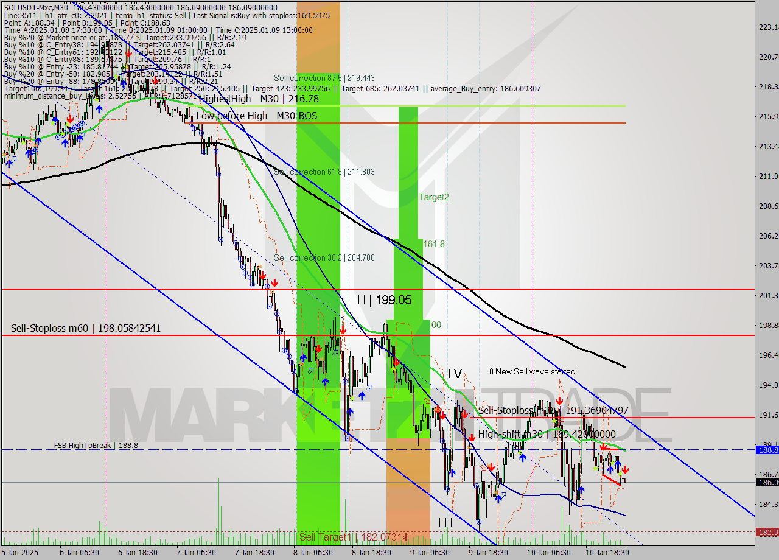Click the 215.9 price axis label
The image size is (779, 560).
[768, 116]
